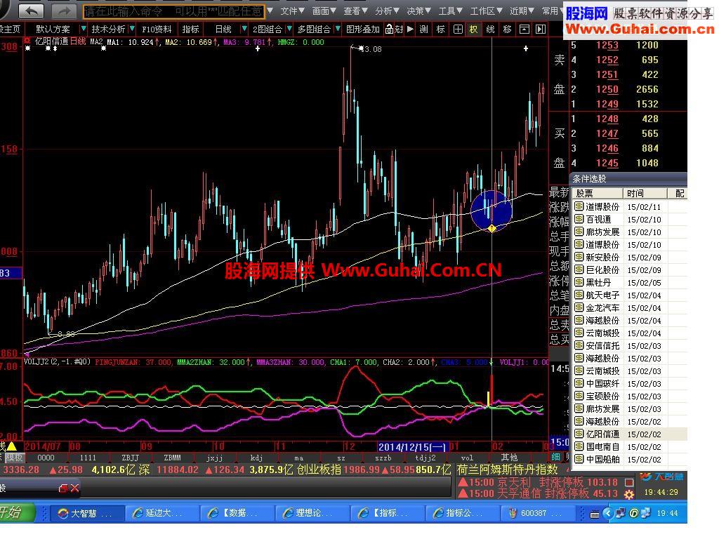The width and height of the screenshot is (719, 539).
Task: Click the 移 toolbar icon
Action: (x=507, y=29)
